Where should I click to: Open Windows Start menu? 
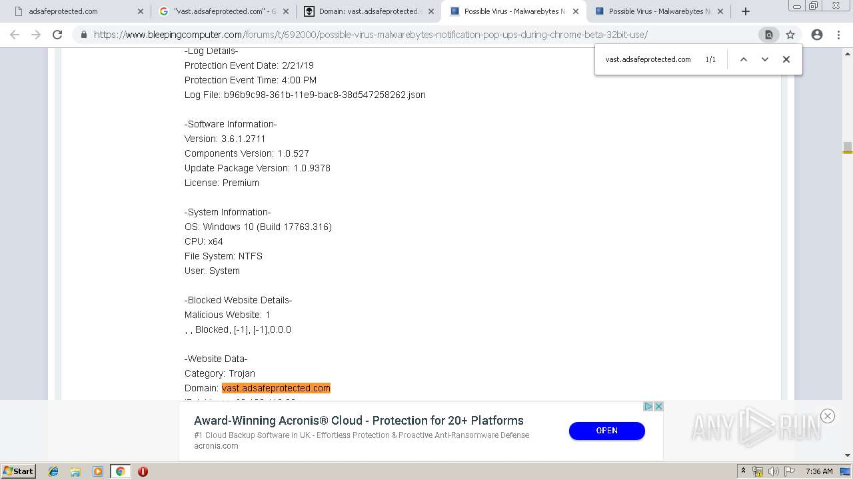tap(19, 471)
